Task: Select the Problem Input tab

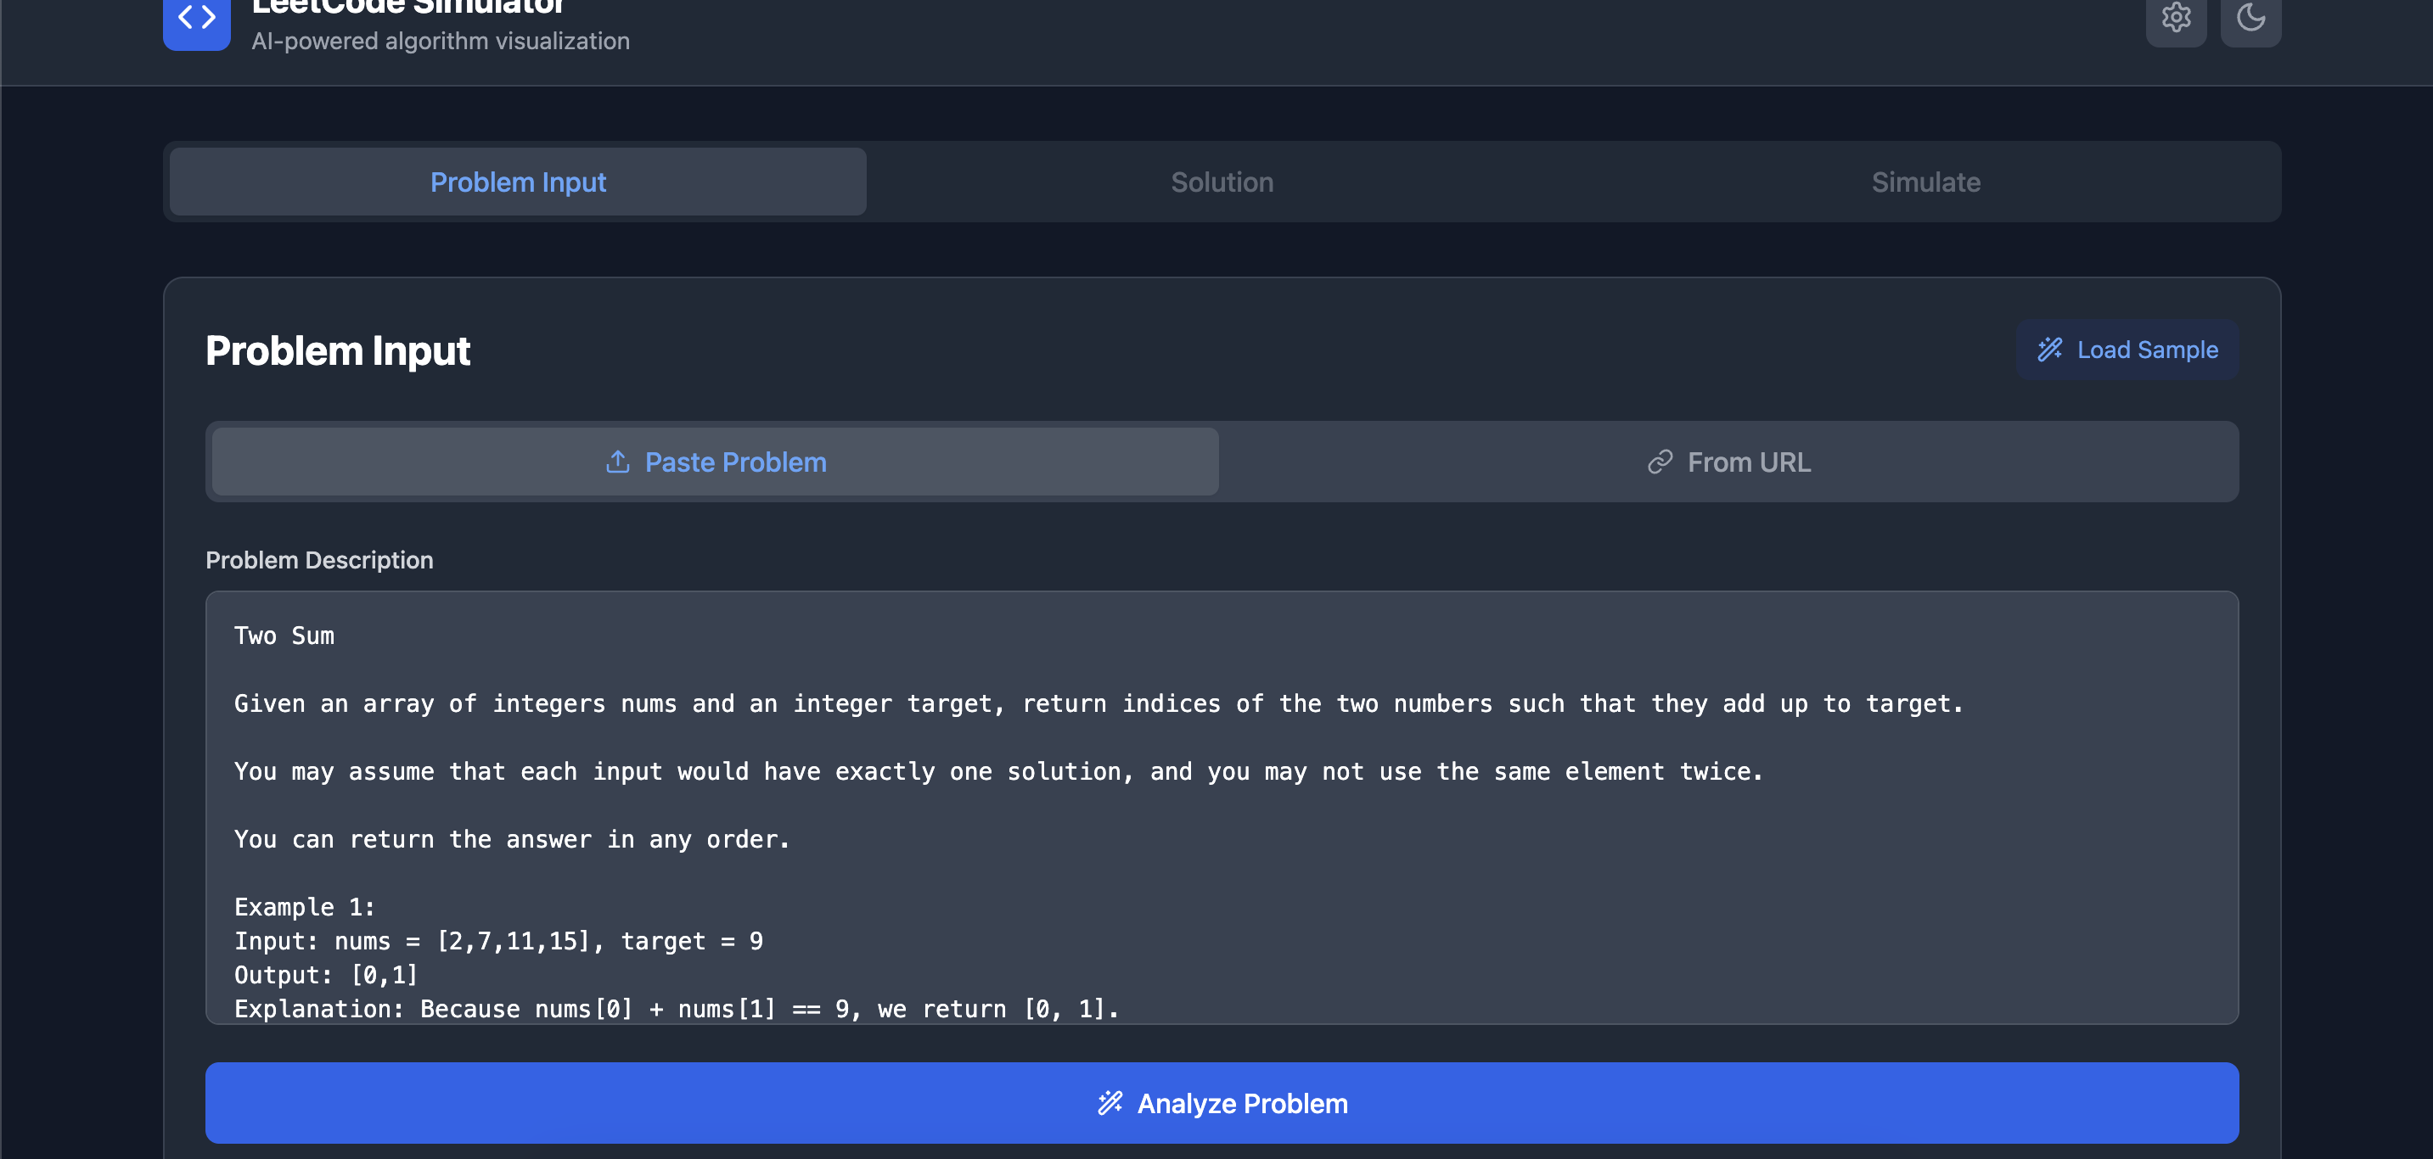Action: pos(518,182)
